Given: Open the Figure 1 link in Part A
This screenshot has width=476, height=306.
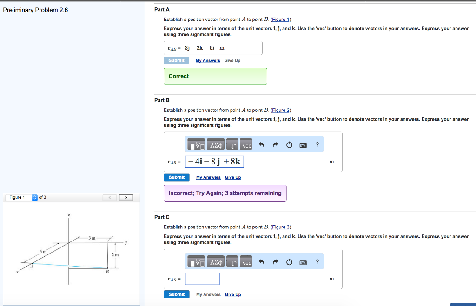Looking at the screenshot, I should tap(281, 19).
